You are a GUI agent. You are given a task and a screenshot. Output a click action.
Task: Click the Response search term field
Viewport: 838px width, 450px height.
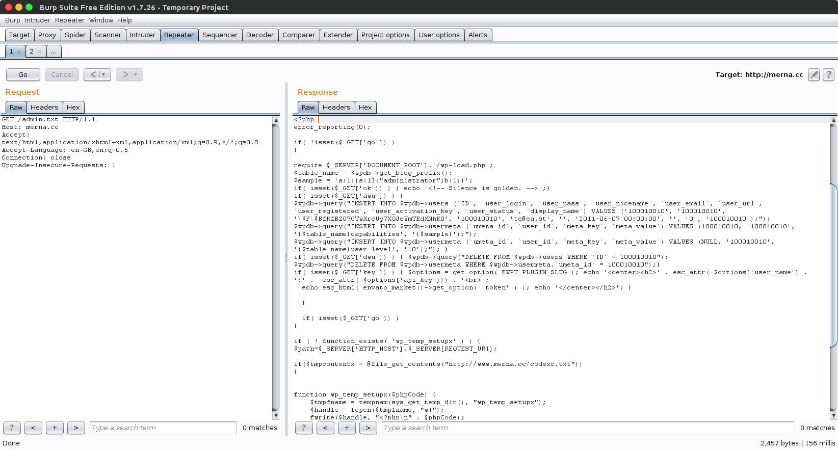tap(588, 428)
